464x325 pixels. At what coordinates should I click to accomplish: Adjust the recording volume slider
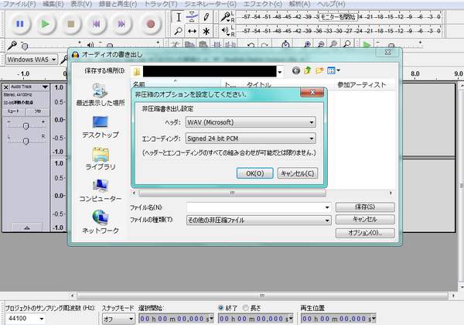click(x=24, y=46)
